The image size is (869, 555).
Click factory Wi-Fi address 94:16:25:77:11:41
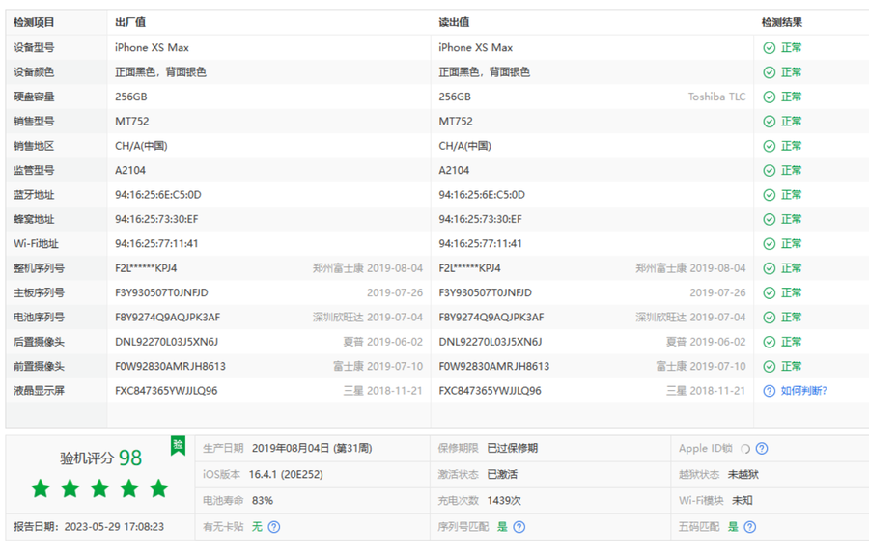[156, 243]
